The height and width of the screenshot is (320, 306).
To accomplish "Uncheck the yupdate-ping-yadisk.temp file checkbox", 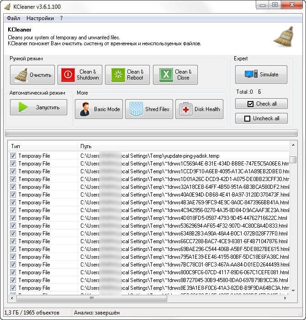I will [x=13, y=156].
